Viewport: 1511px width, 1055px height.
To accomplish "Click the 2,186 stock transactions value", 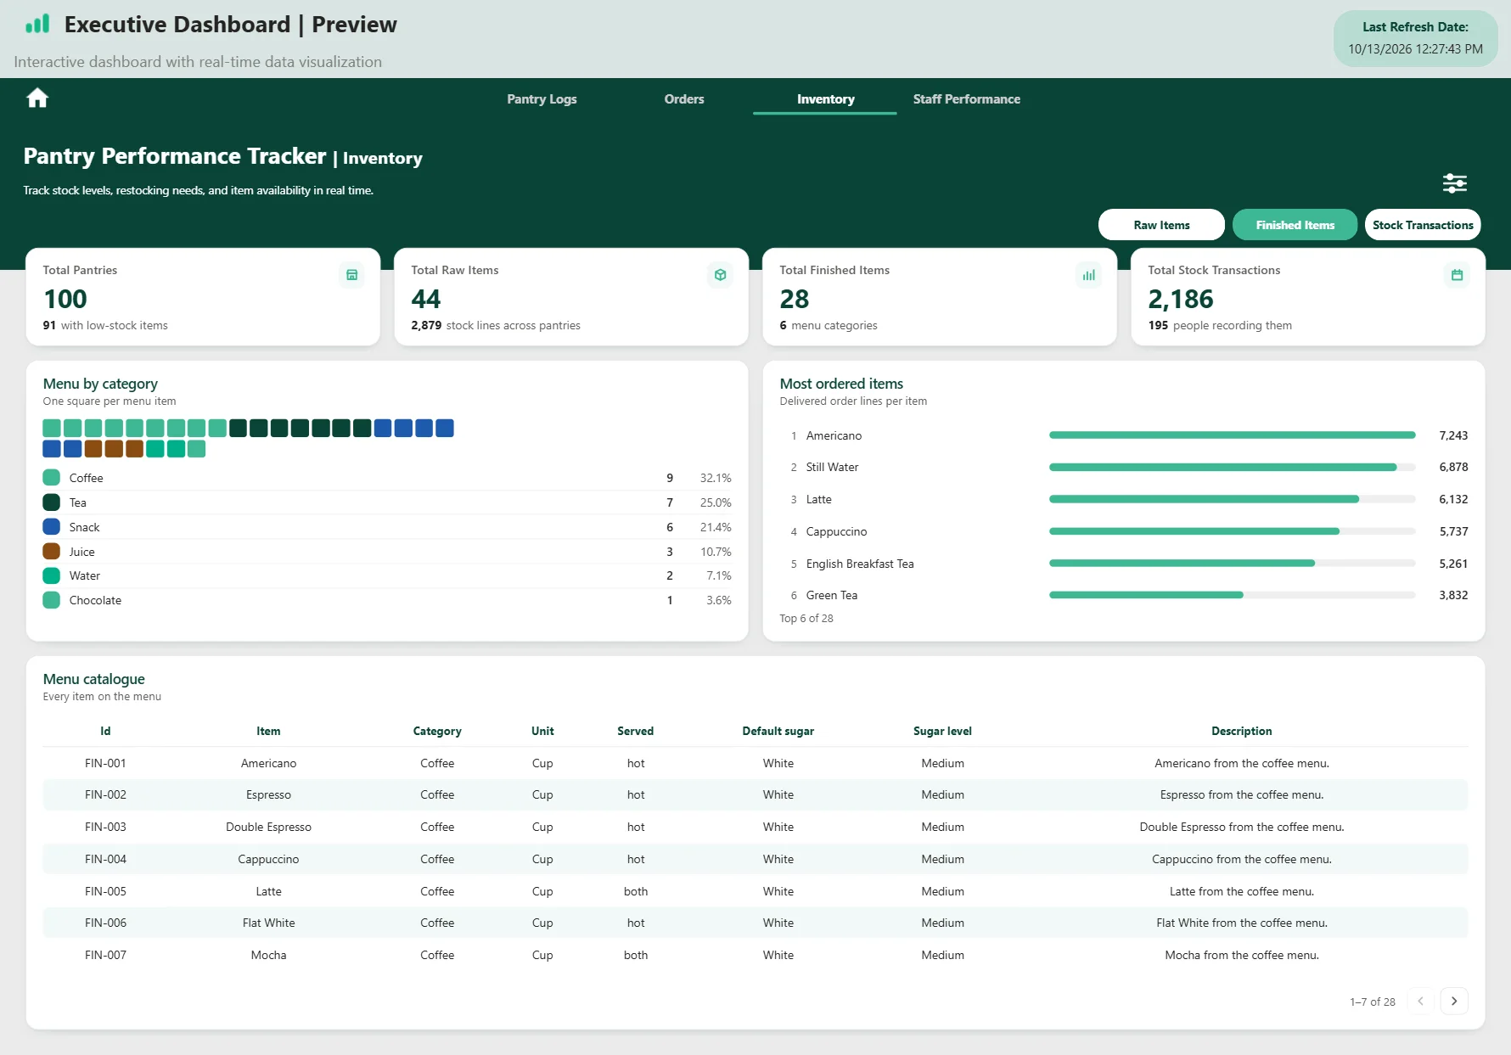I will [1180, 299].
